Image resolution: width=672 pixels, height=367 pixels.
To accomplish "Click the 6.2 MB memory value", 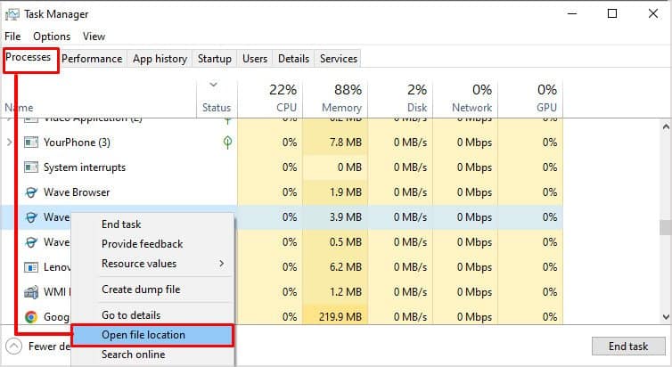I will pos(346,267).
